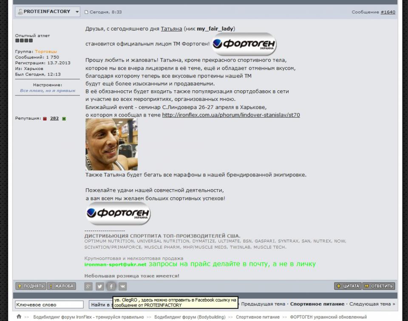Image resolution: width=408 pixels, height=321 pixels.
Task: Click the Татьяна profile link
Action: 171,29
